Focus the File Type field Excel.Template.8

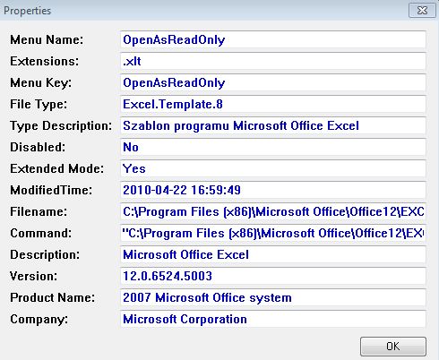pyautogui.click(x=273, y=104)
